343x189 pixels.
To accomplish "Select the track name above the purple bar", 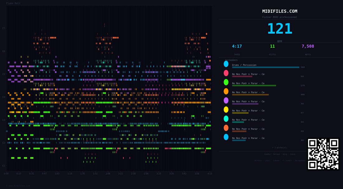I will (248, 102).
